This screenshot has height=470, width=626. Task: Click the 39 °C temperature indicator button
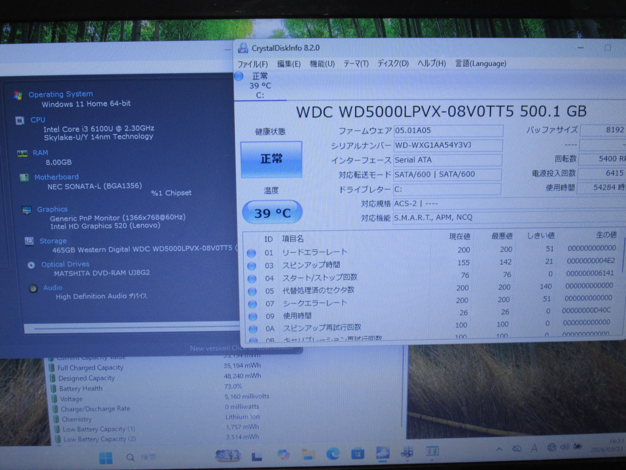(272, 213)
